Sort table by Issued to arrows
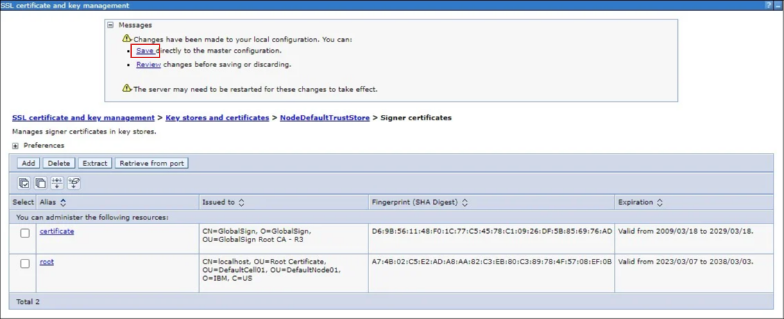 tap(241, 202)
